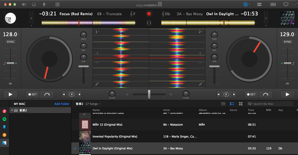Click deck 2 album artwork
This screenshot has height=155, width=298.
(287, 18)
